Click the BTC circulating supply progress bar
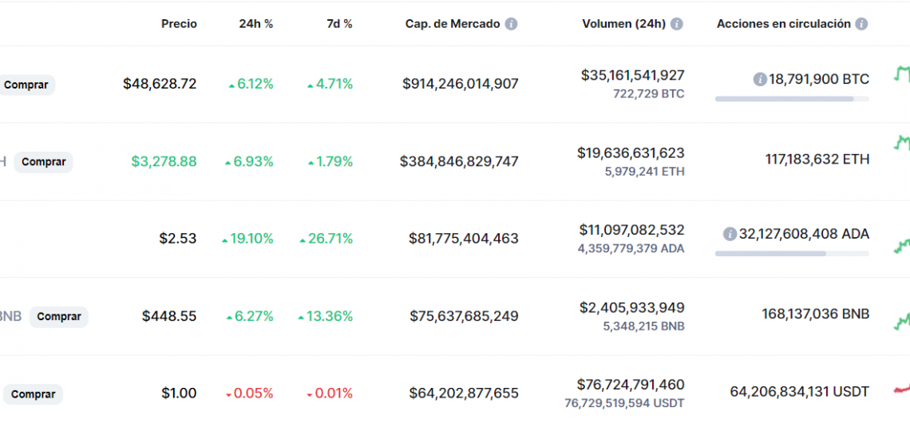Viewport: 910px width, 431px height. [792, 99]
